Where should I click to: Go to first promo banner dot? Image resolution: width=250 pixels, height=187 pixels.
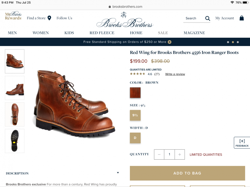tap(228, 42)
